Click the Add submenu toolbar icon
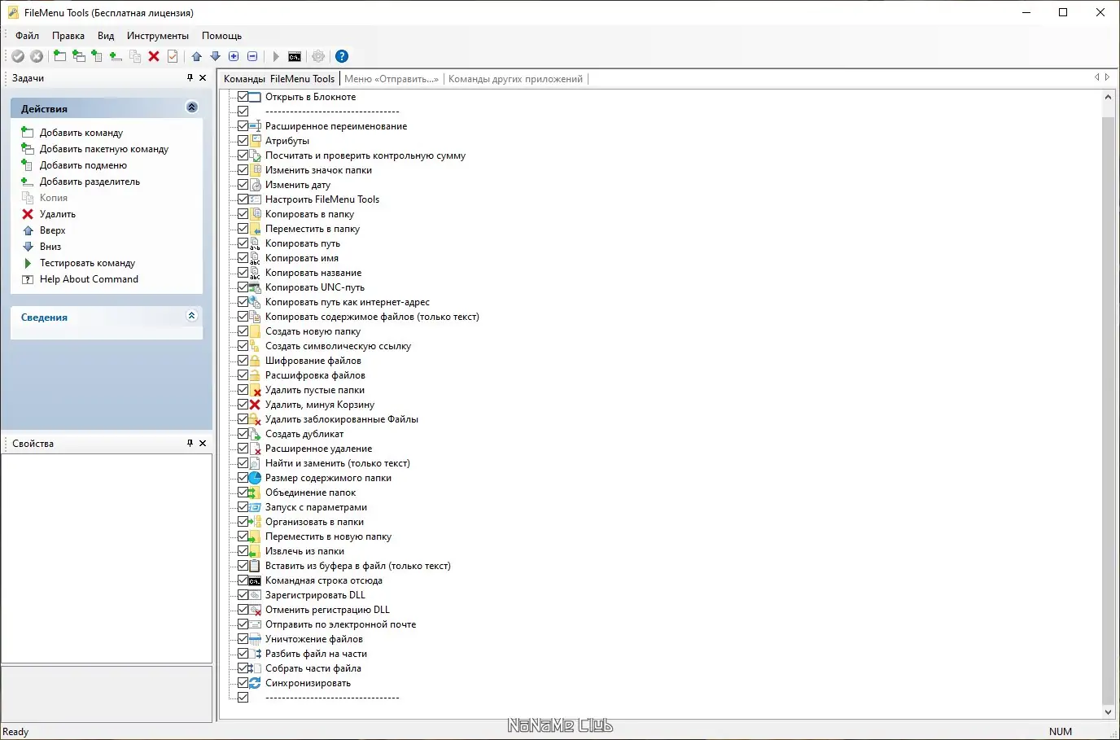Screen dimensions: 1120x740 (97, 56)
